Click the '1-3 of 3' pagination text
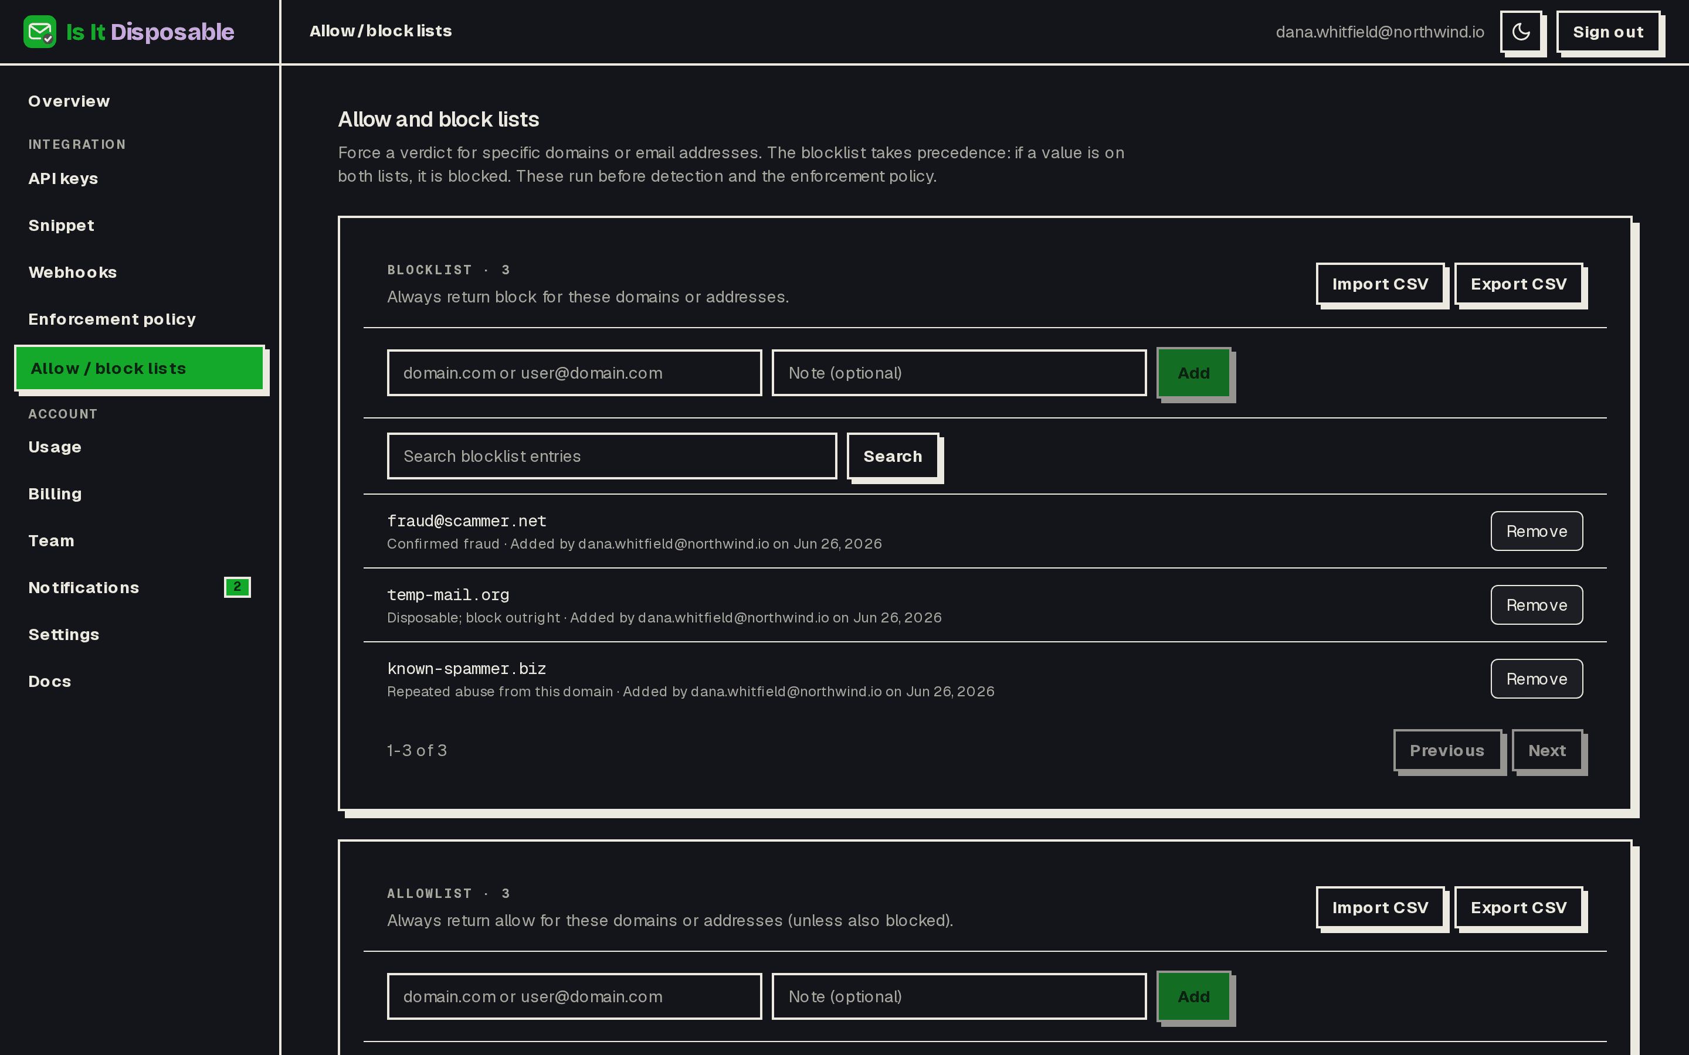Image resolution: width=1689 pixels, height=1055 pixels. point(418,750)
